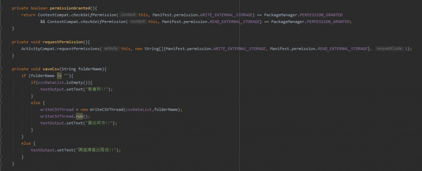
Task: Click the else before 請選擇匯出路徑 line
Action: pyautogui.click(x=26, y=143)
